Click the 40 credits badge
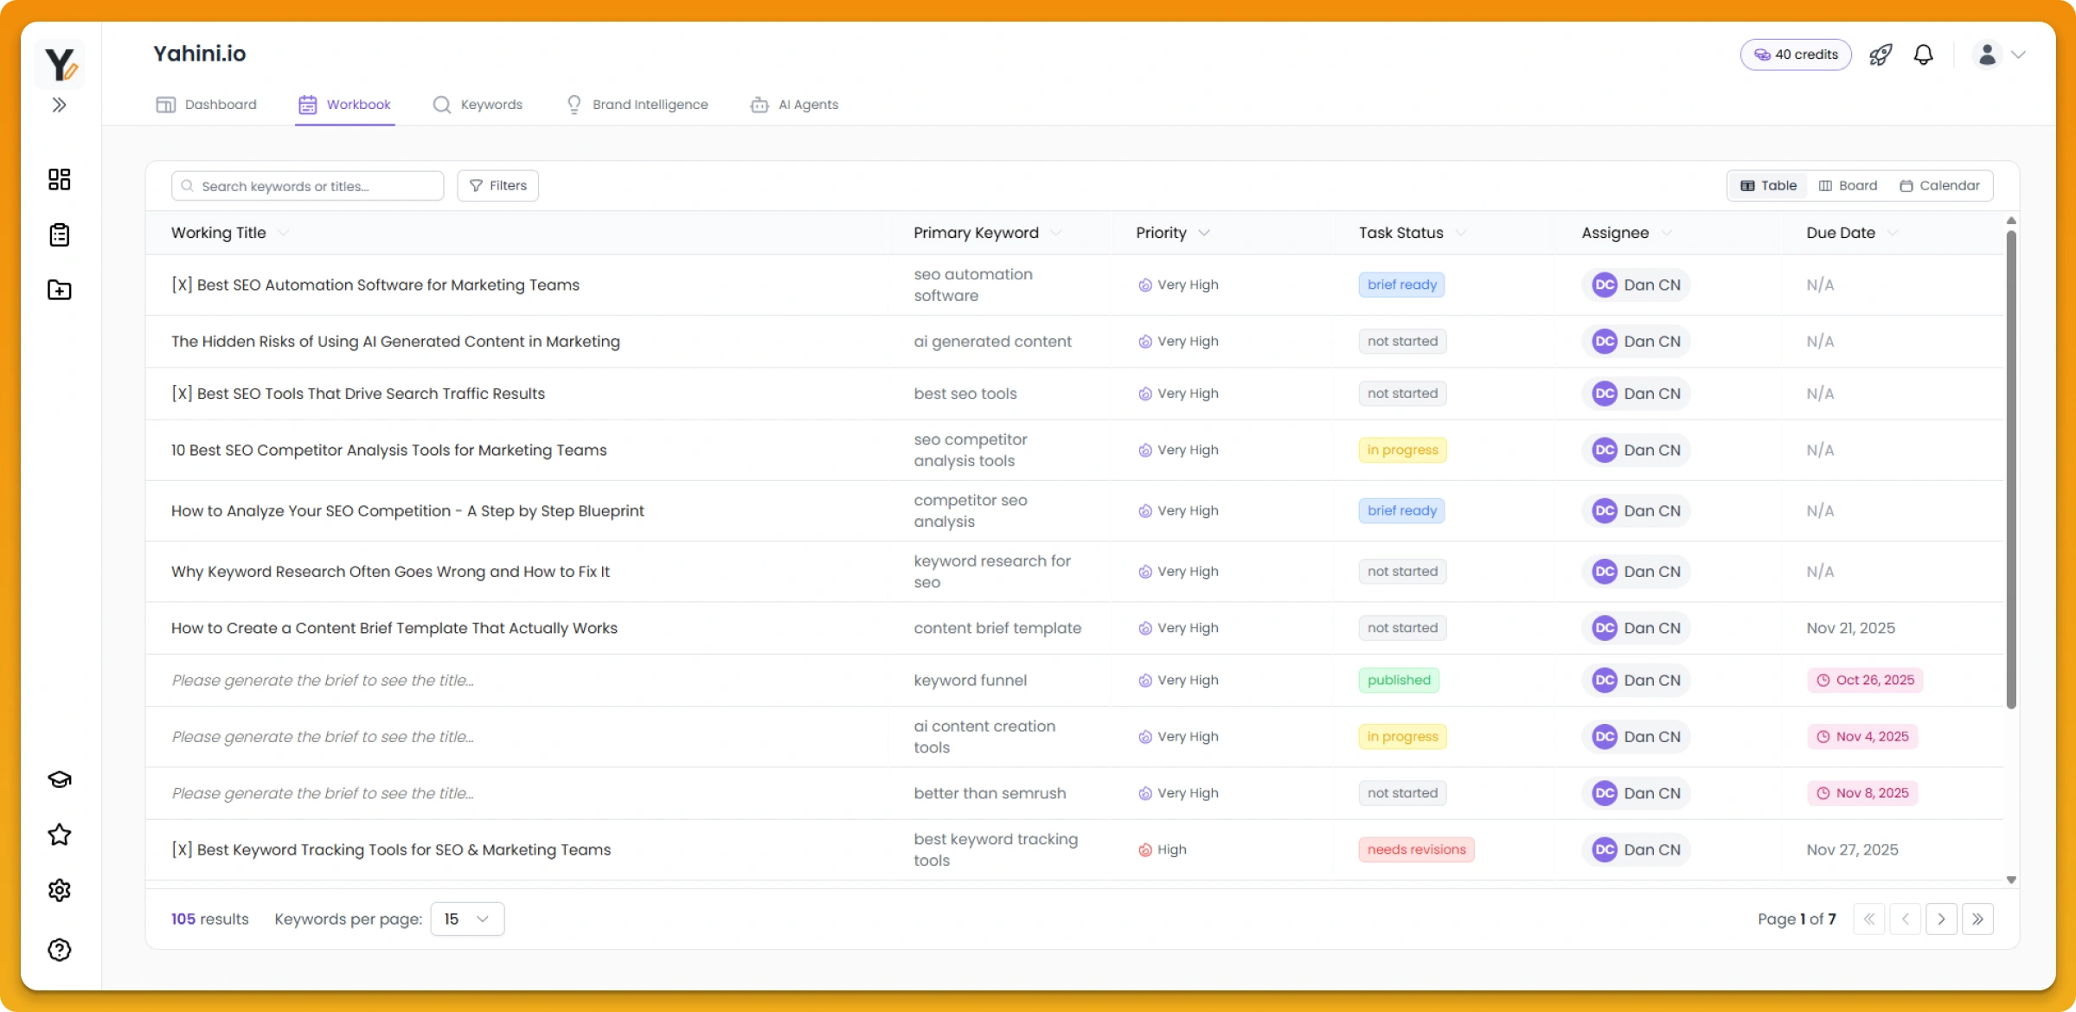The height and width of the screenshot is (1012, 2076). 1795,54
